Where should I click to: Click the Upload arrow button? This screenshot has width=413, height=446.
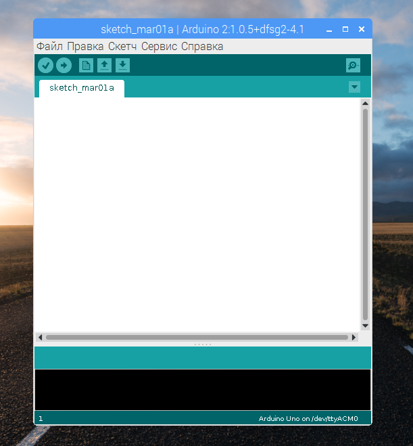coord(64,66)
